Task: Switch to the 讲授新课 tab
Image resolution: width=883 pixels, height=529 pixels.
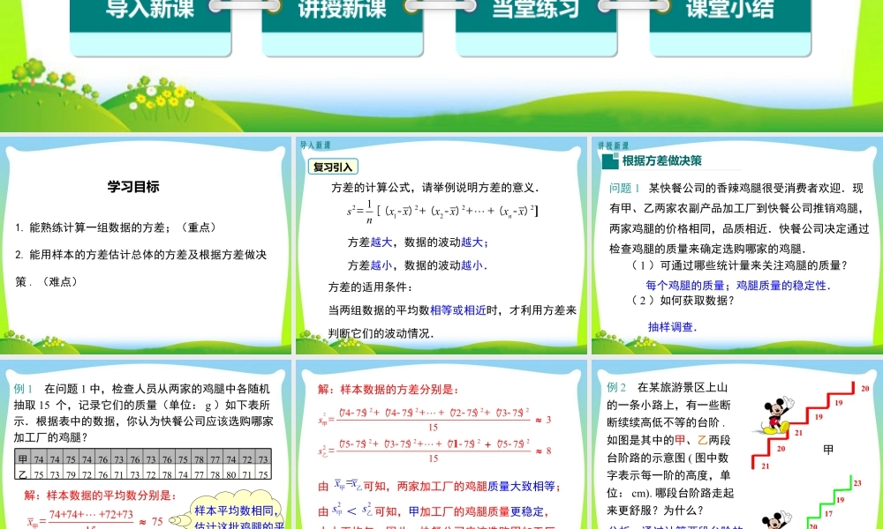Action: 343,11
